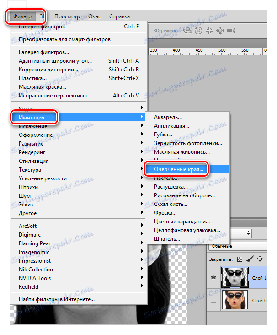Open layer filter type dropdown arrows
The height and width of the screenshot is (335, 277).
[248, 233]
